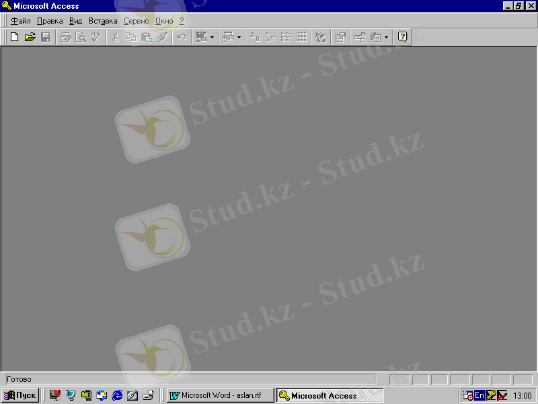The height and width of the screenshot is (404, 538).
Task: Click the Code toolbar icon
Action: (x=321, y=37)
